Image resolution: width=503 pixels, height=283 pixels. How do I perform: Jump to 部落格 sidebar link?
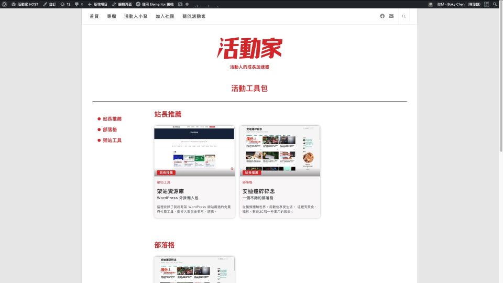pyautogui.click(x=110, y=129)
